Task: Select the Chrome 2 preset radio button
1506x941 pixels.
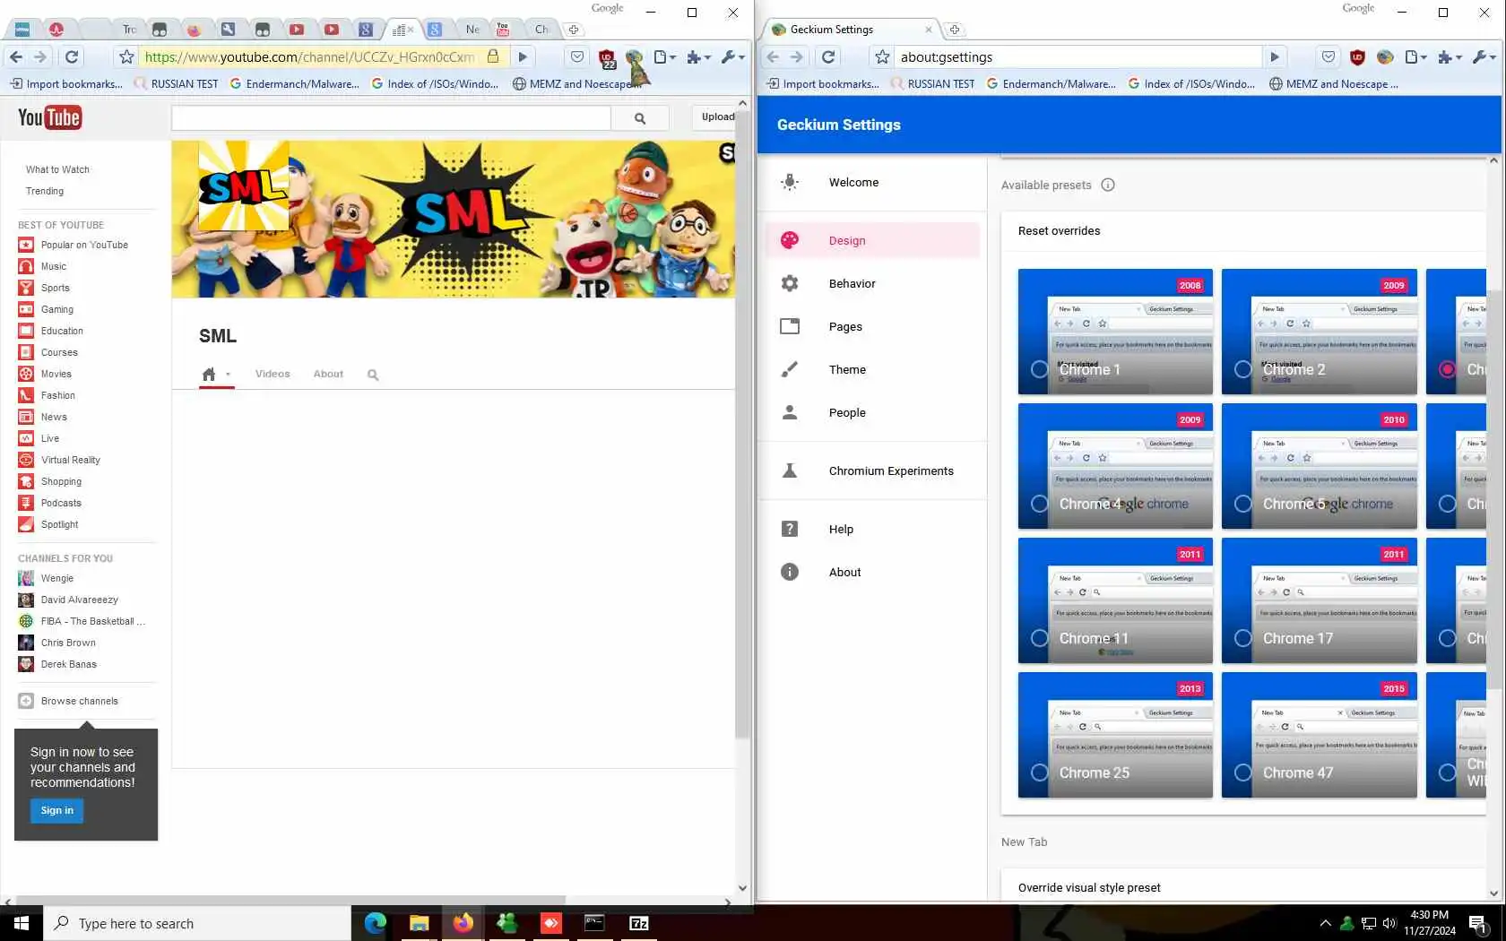Action: pos(1242,369)
